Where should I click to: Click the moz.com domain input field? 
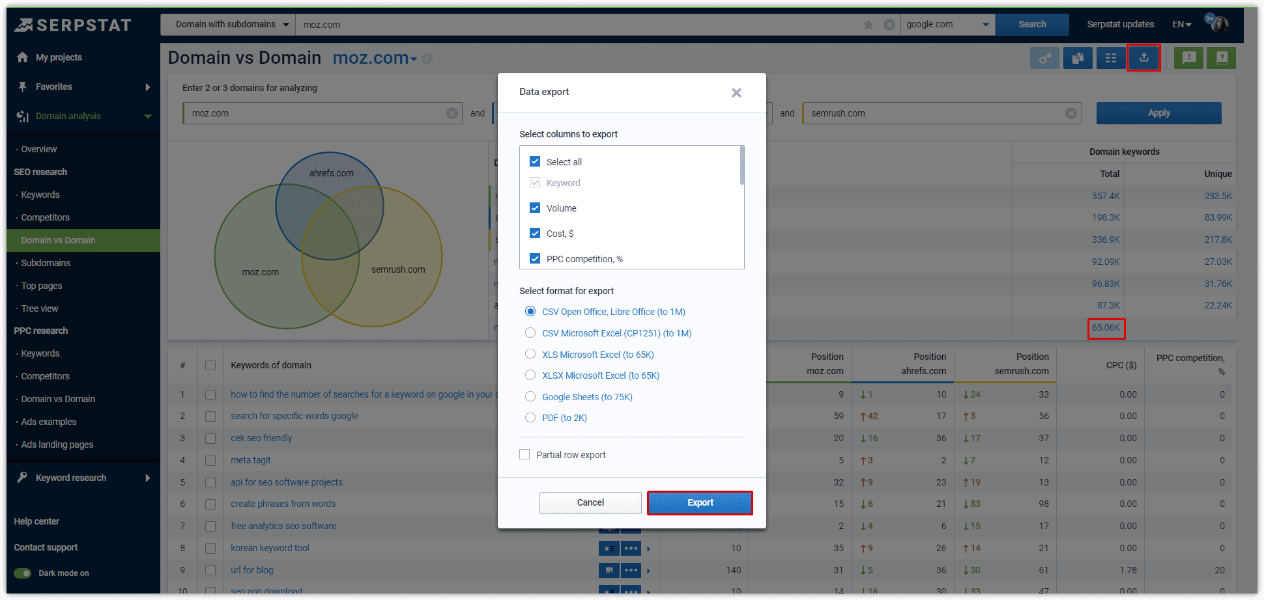322,113
